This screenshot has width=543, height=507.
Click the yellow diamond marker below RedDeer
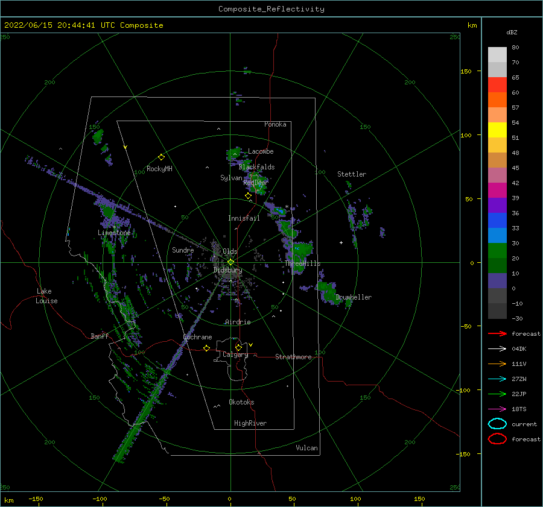pyautogui.click(x=248, y=196)
